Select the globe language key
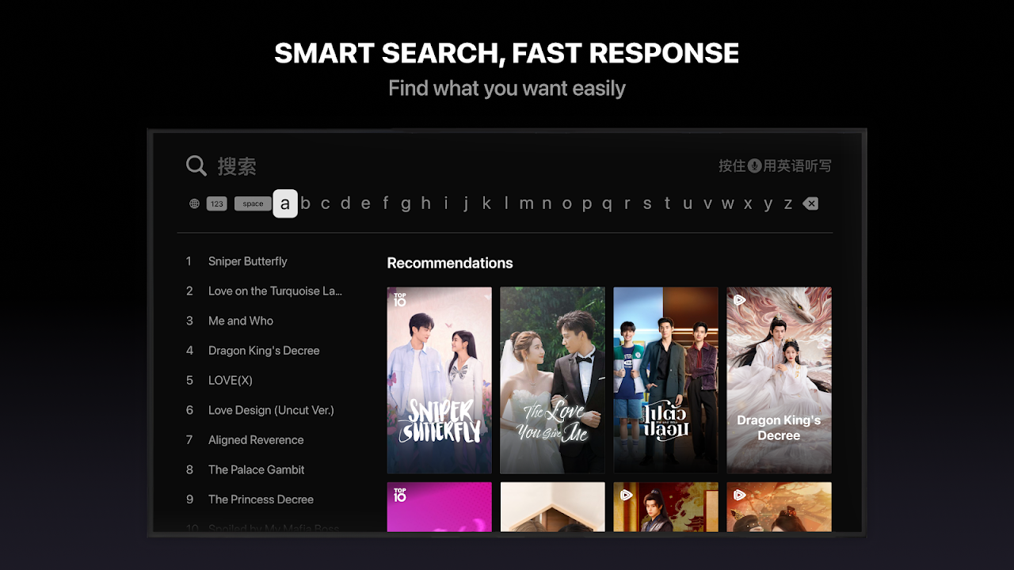 pos(194,203)
